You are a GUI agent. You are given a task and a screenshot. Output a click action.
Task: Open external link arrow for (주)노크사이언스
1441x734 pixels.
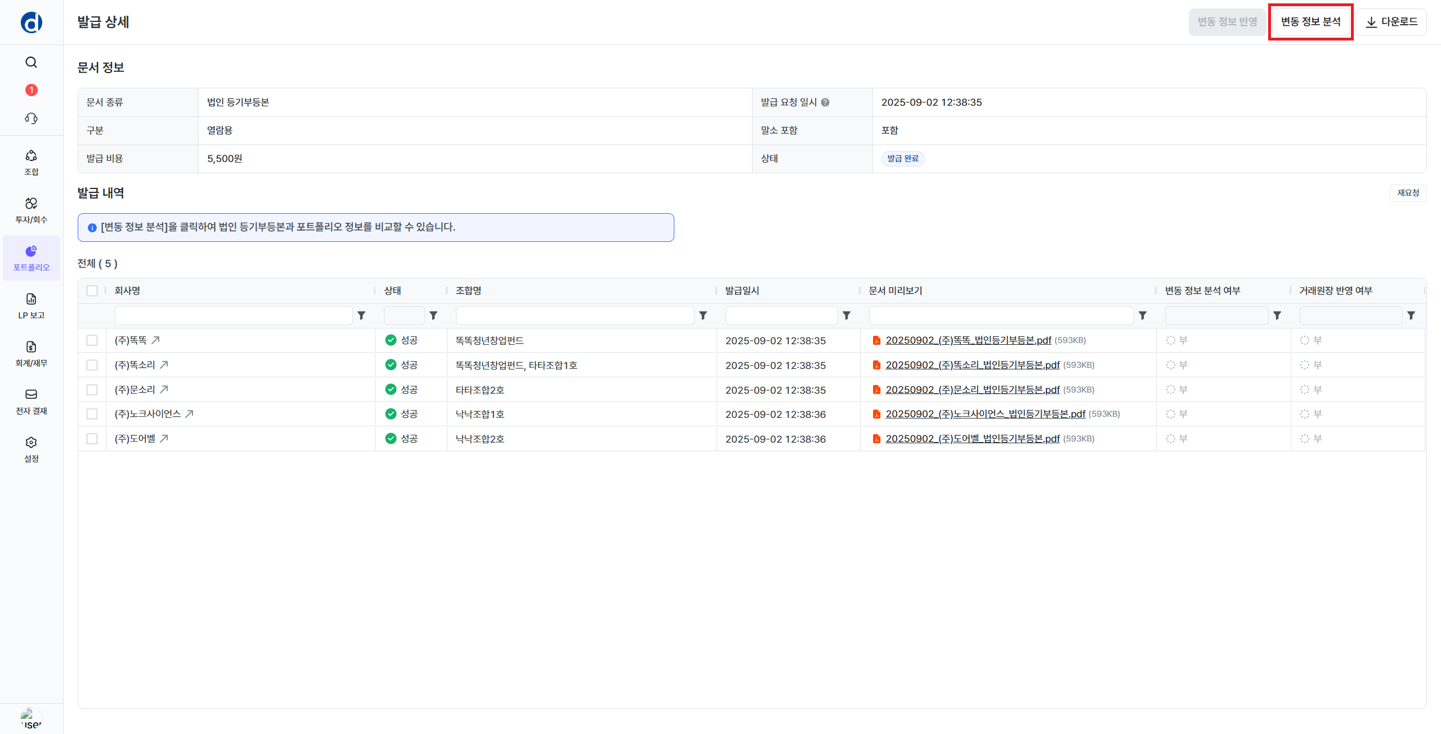click(x=190, y=414)
